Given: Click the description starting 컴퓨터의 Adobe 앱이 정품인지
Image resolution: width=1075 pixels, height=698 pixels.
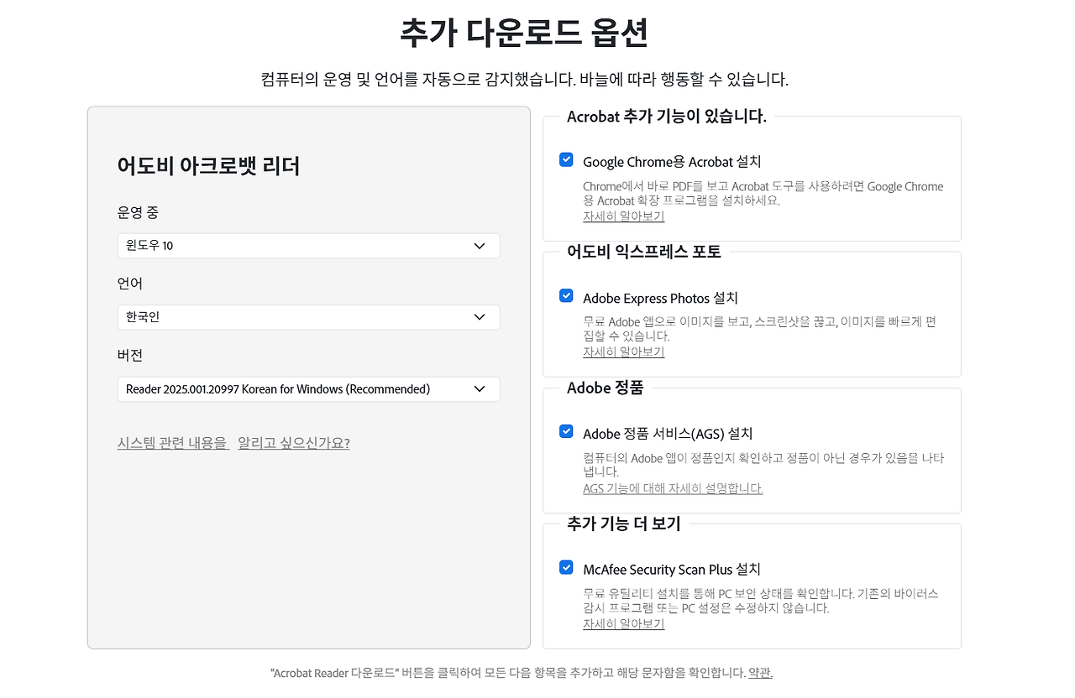Looking at the screenshot, I should pyautogui.click(x=763, y=465).
